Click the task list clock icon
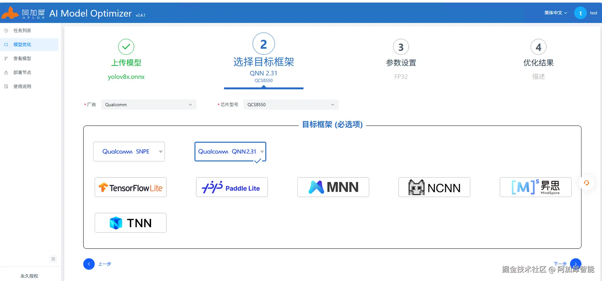Screen dimensions: 602x281 [6, 30]
